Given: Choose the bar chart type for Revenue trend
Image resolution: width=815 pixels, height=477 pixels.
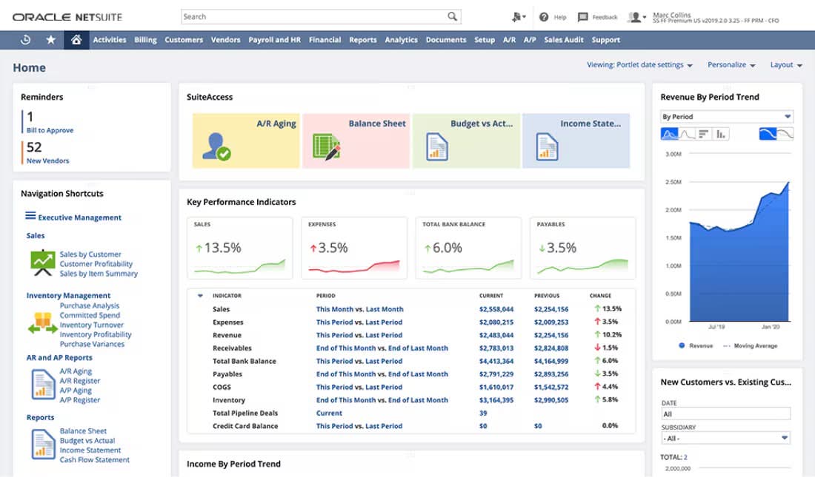Looking at the screenshot, I should 705,134.
